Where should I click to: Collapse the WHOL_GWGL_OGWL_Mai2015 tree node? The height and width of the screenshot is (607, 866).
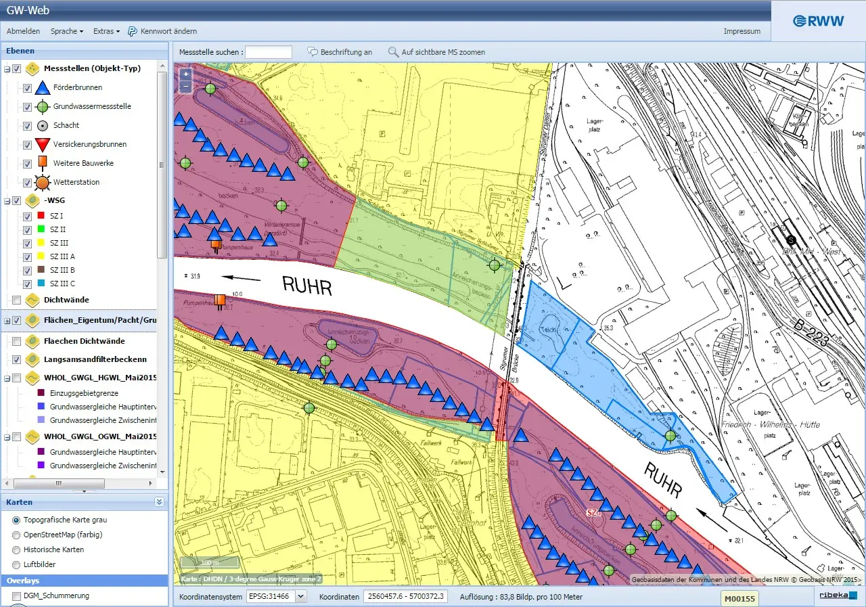[7, 437]
